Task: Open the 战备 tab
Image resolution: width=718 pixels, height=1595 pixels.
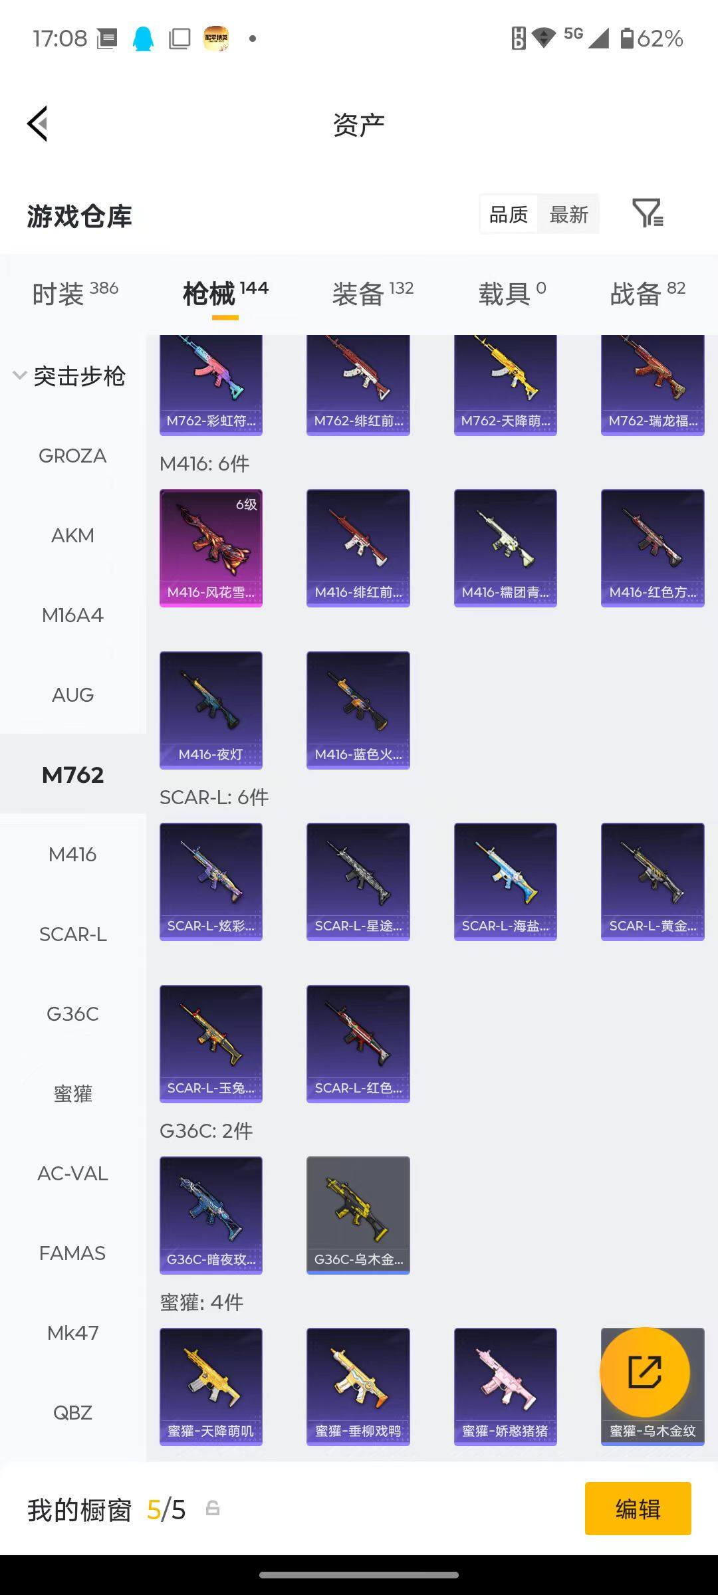Action: pos(648,293)
